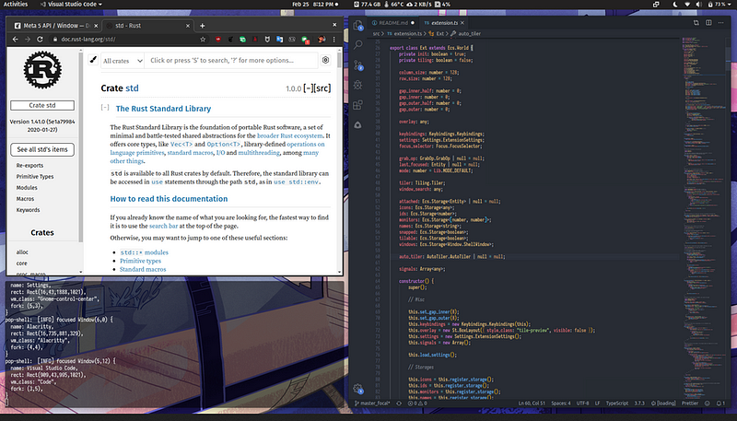Reload the std - Rust page
737x421 pixels.
click(x=40, y=40)
